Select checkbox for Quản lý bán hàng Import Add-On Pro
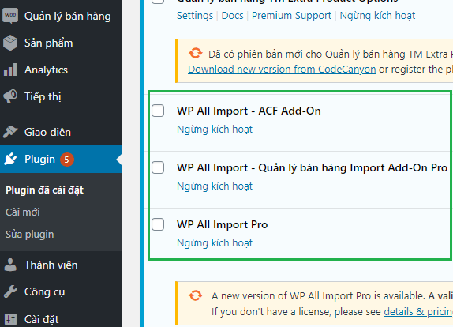The width and height of the screenshot is (453, 327). (x=158, y=167)
